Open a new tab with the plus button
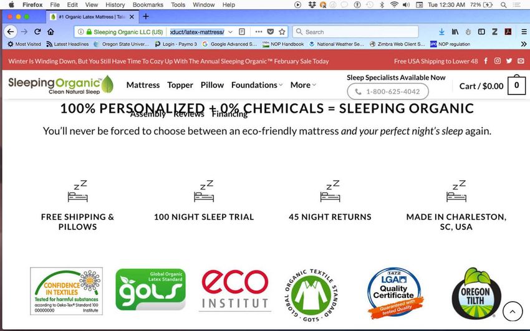The image size is (530, 331). pyautogui.click(x=146, y=17)
